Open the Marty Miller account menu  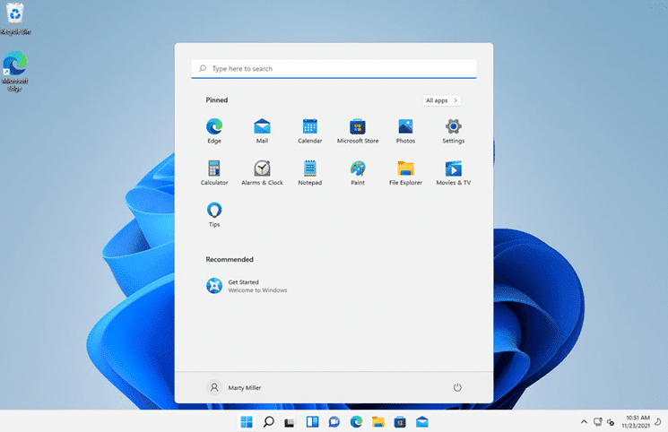coord(235,387)
